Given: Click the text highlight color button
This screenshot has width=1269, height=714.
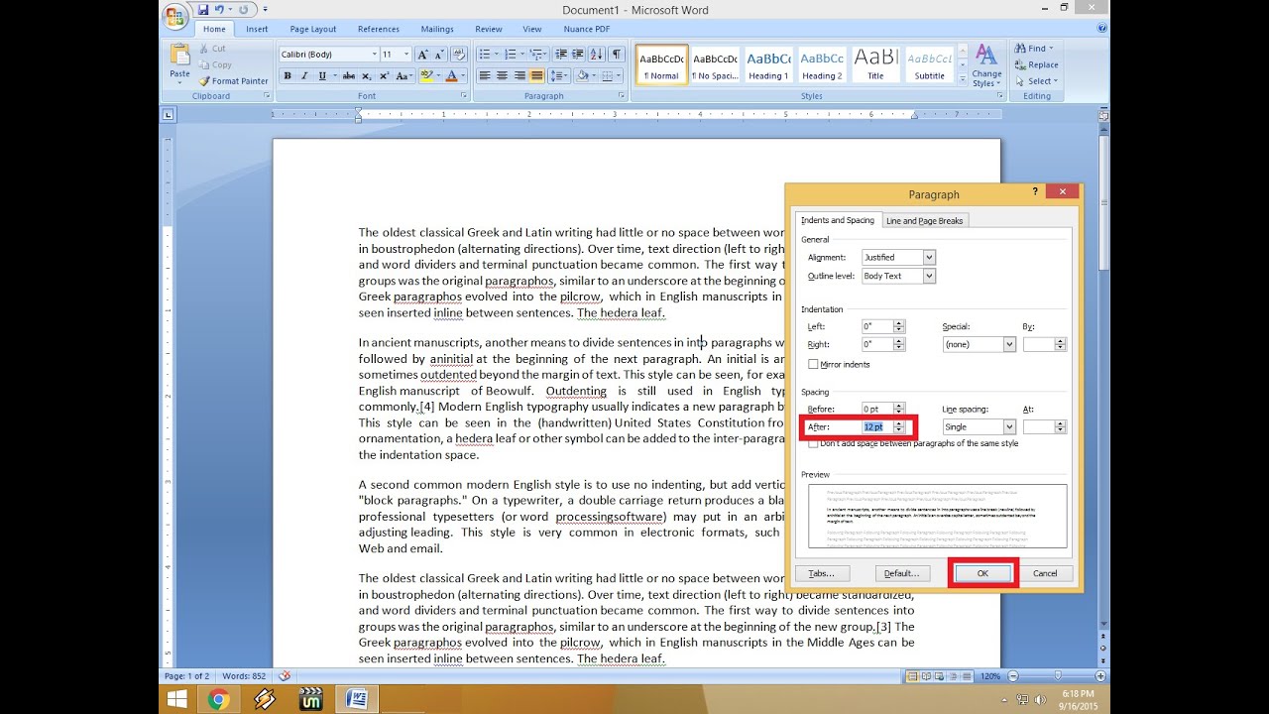Looking at the screenshot, I should tap(426, 75).
